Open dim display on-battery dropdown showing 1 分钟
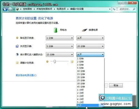This screenshot has width=139, height=109. click(x=60, y=38)
